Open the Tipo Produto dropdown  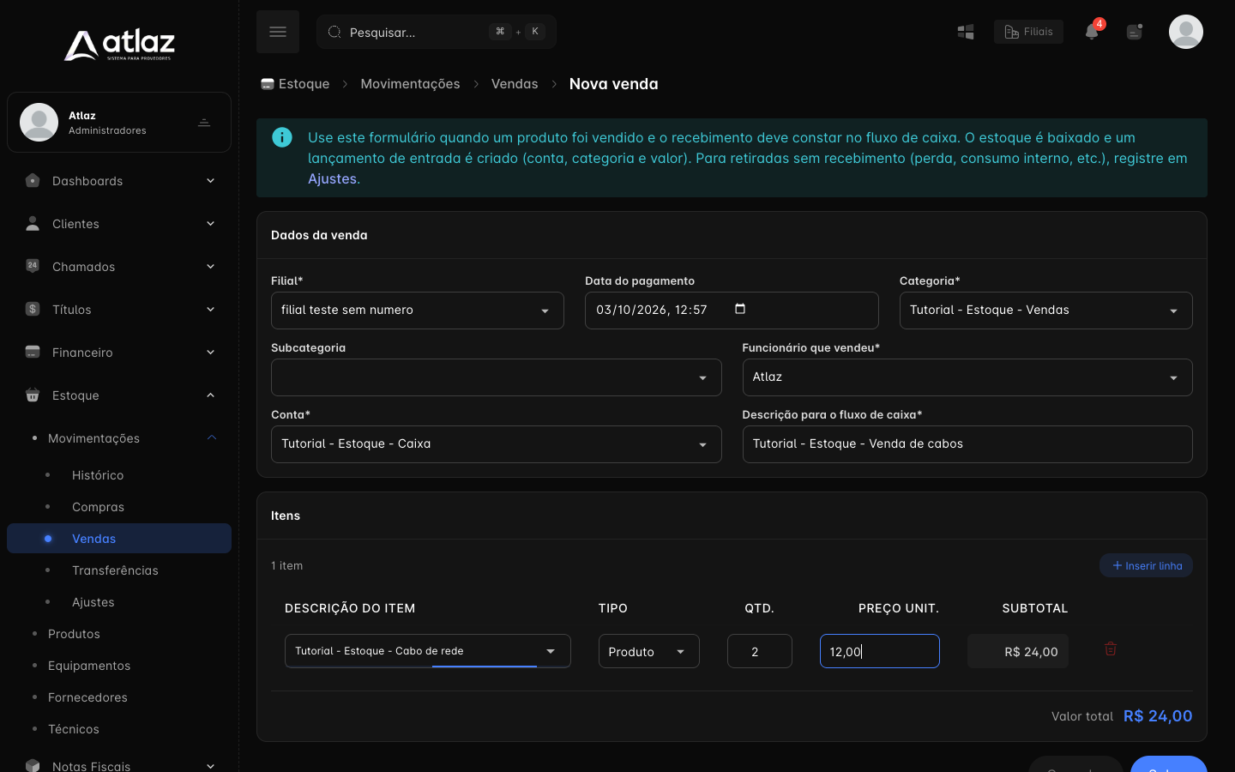pos(648,651)
